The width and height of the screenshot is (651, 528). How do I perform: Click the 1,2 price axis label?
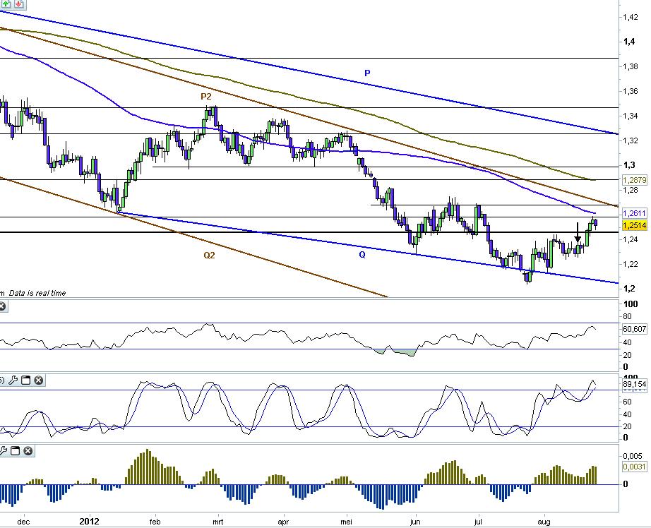pos(629,289)
